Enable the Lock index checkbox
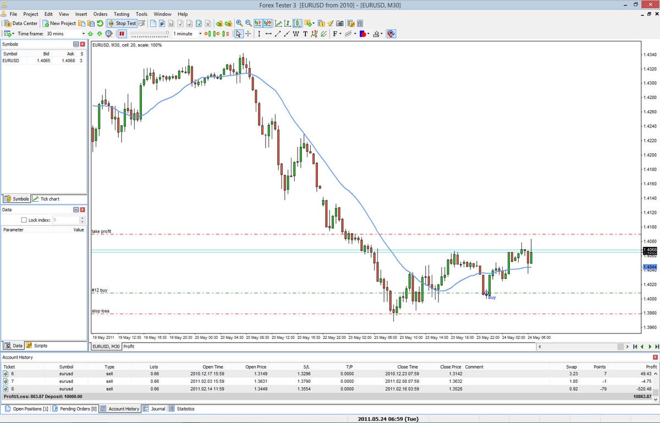This screenshot has height=423, width=660. pyautogui.click(x=24, y=220)
